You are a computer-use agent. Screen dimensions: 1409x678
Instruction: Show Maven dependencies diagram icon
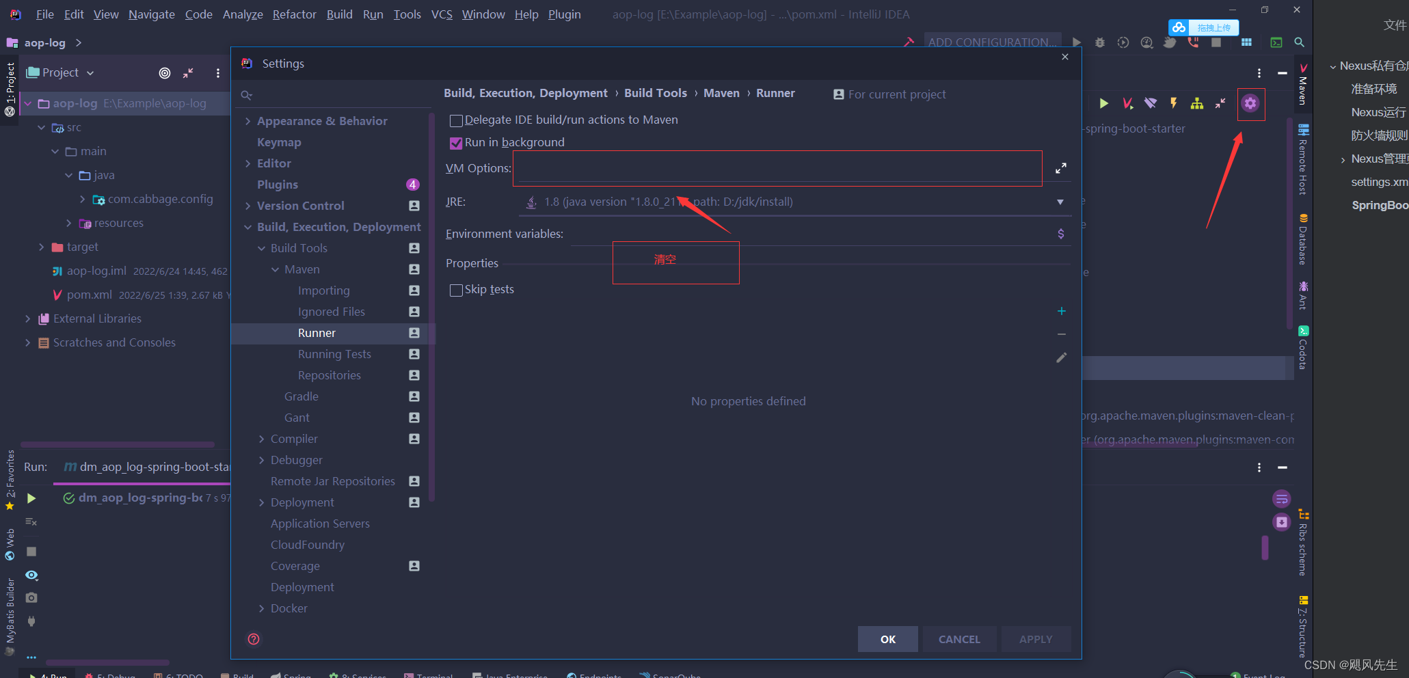click(x=1197, y=103)
